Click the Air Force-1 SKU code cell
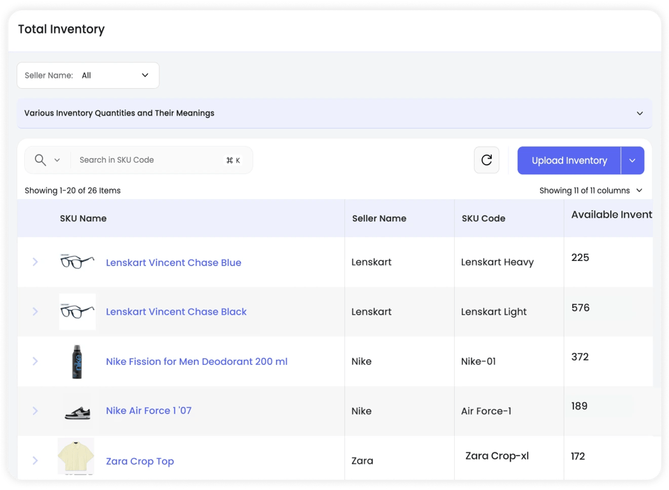The height and width of the screenshot is (490, 669). tap(486, 411)
